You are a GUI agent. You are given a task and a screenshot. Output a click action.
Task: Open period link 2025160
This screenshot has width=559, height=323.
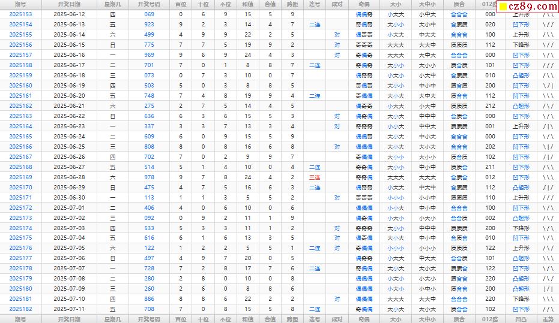(20, 86)
